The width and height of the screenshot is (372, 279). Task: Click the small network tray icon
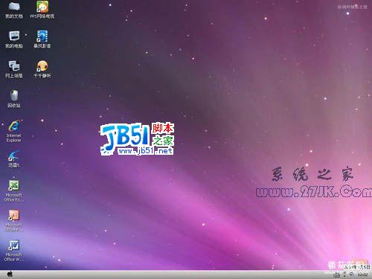pyautogui.click(x=344, y=275)
